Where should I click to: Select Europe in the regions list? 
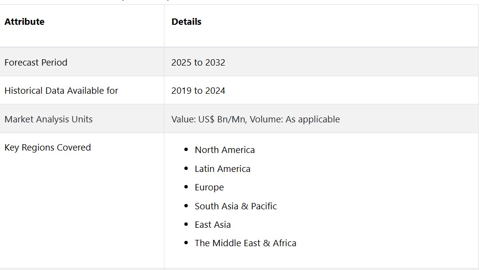pos(209,187)
